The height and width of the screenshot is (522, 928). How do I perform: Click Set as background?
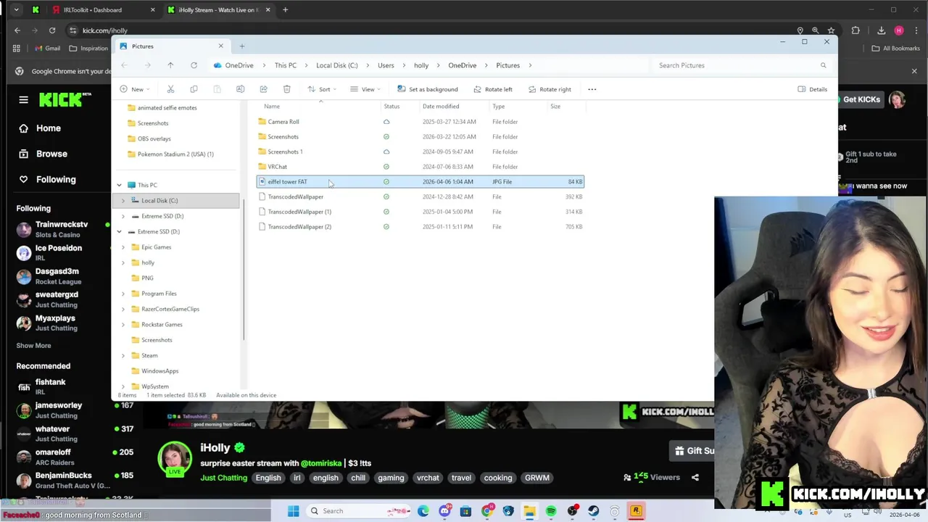[428, 89]
